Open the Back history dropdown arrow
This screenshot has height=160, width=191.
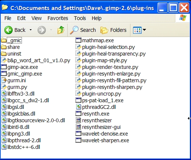(30, 30)
